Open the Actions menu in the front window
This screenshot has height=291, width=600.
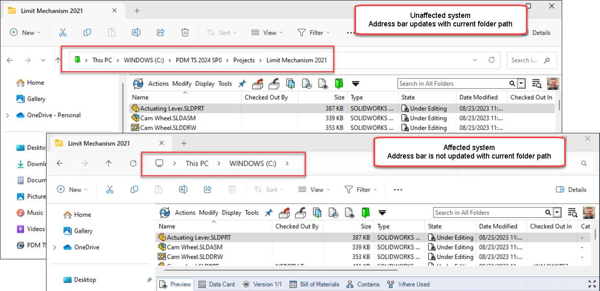(x=185, y=213)
